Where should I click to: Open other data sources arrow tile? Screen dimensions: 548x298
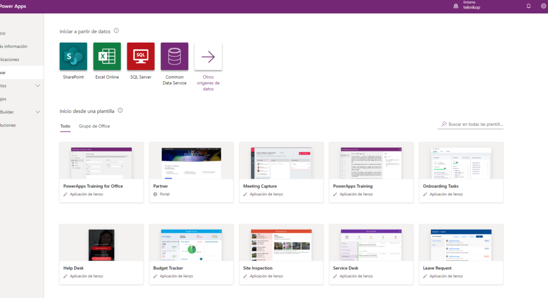(208, 57)
